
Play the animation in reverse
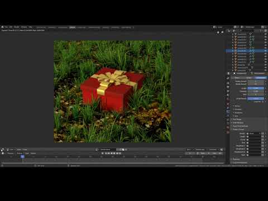click(111, 153)
